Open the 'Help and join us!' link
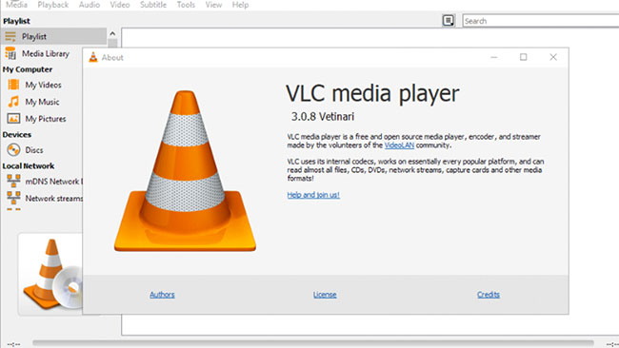The height and width of the screenshot is (348, 619). (x=313, y=195)
